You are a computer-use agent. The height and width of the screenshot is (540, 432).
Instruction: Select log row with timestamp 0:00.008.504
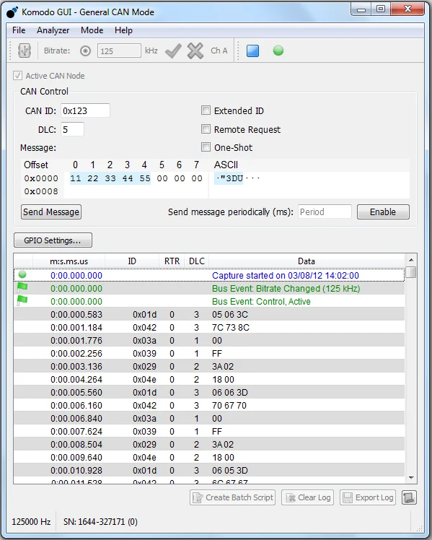coord(209,444)
